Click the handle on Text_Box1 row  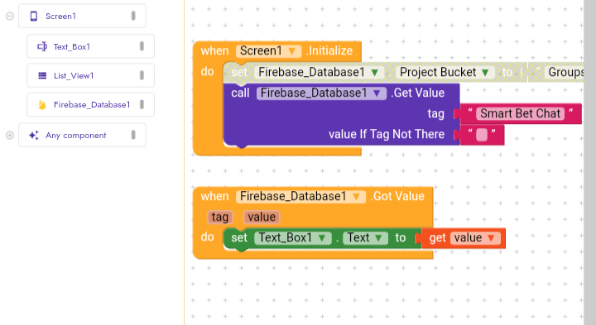[142, 46]
